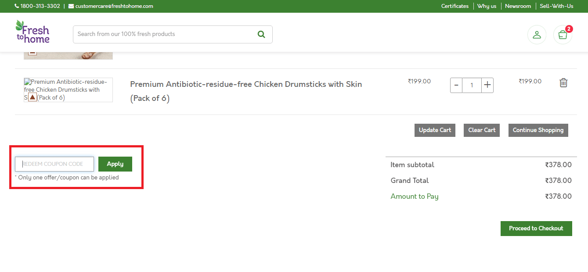Open the Why us menu link
Viewport: 588px width, 272px height.
(487, 6)
